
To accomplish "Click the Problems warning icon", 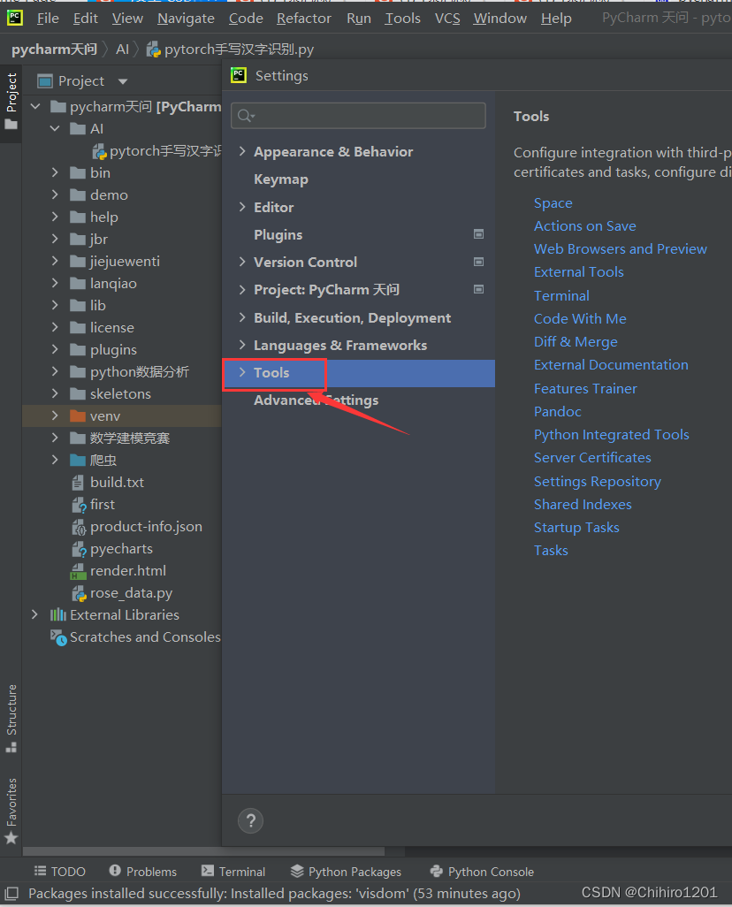I will click(115, 871).
